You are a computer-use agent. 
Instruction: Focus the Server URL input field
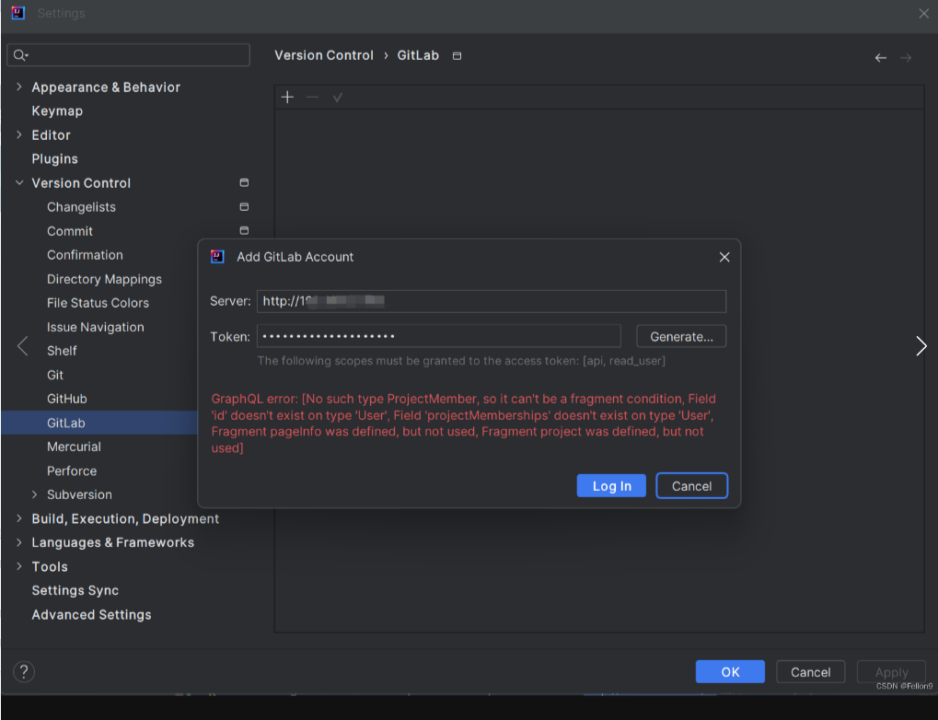point(492,301)
